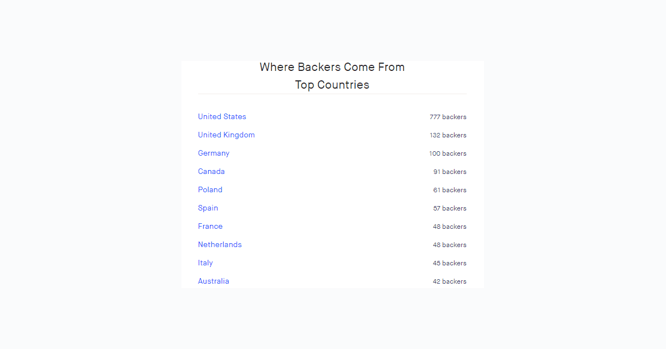Click the Where Backers Come From heading
The height and width of the screenshot is (349, 666).
[x=332, y=67]
